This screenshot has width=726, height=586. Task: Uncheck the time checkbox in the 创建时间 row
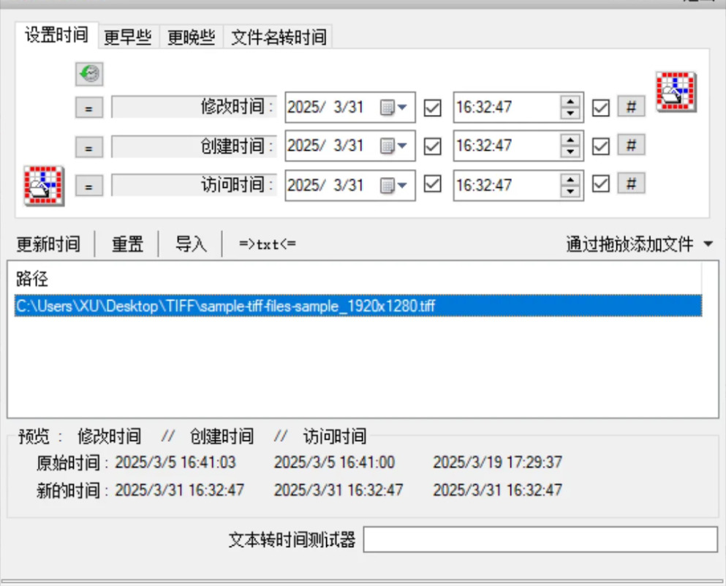[x=600, y=146]
